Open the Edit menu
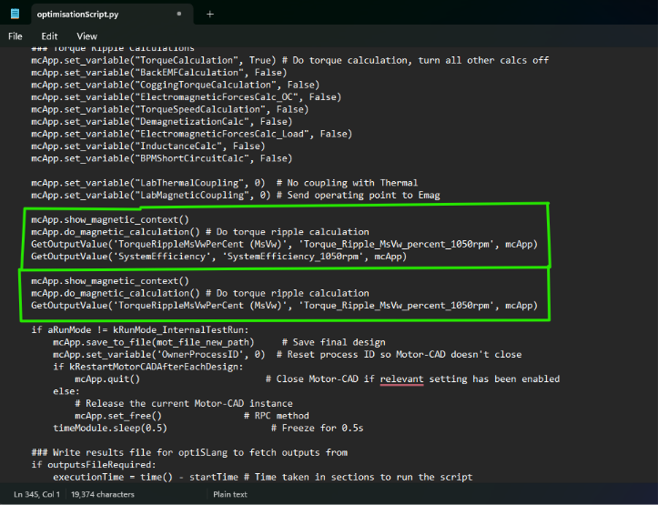Image resolution: width=658 pixels, height=505 pixels. [x=49, y=36]
